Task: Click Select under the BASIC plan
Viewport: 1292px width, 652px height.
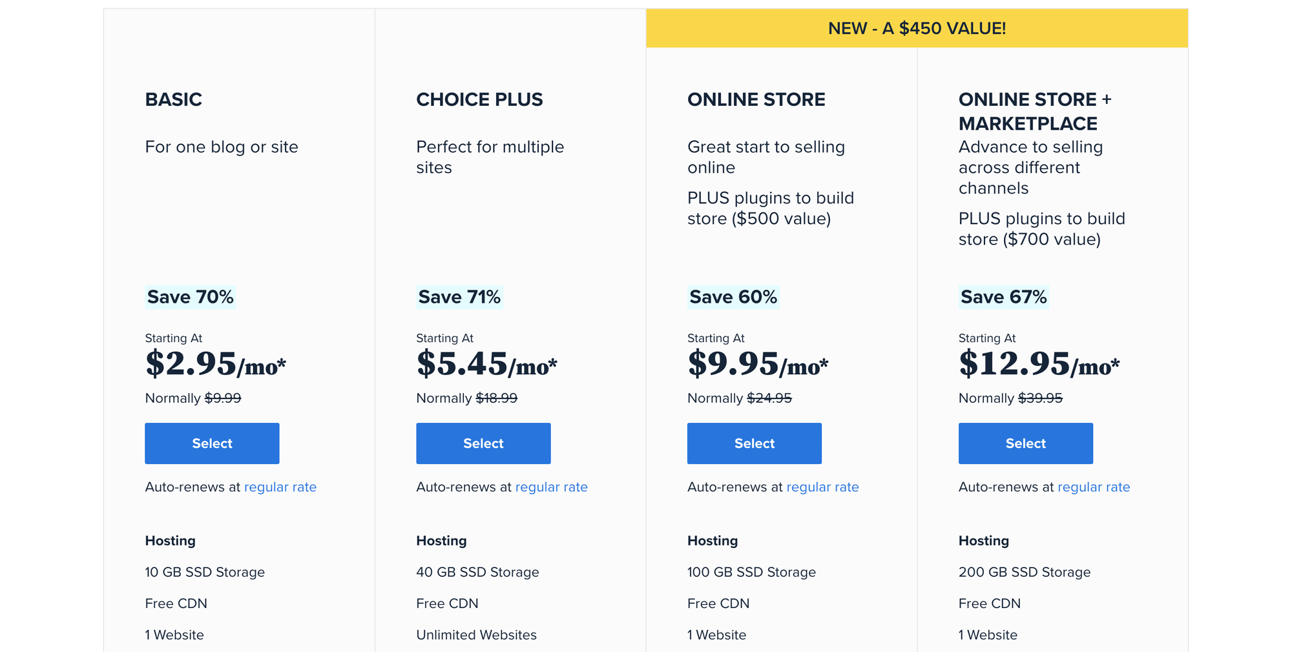Action: click(x=212, y=443)
